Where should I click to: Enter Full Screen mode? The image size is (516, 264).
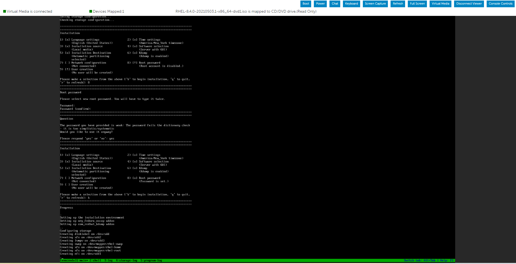click(417, 4)
